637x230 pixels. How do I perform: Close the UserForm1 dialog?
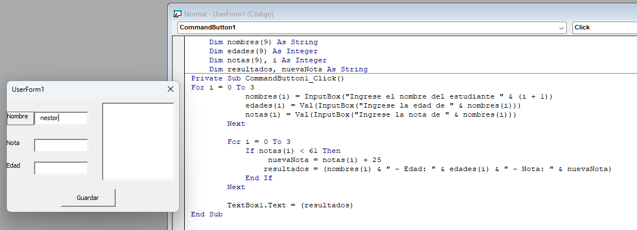171,89
